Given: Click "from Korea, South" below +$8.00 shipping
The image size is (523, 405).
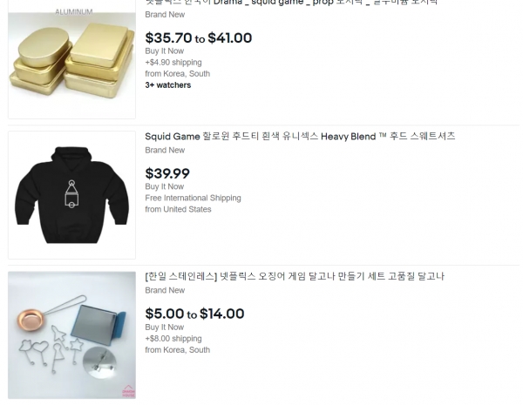Looking at the screenshot, I should click(x=177, y=350).
